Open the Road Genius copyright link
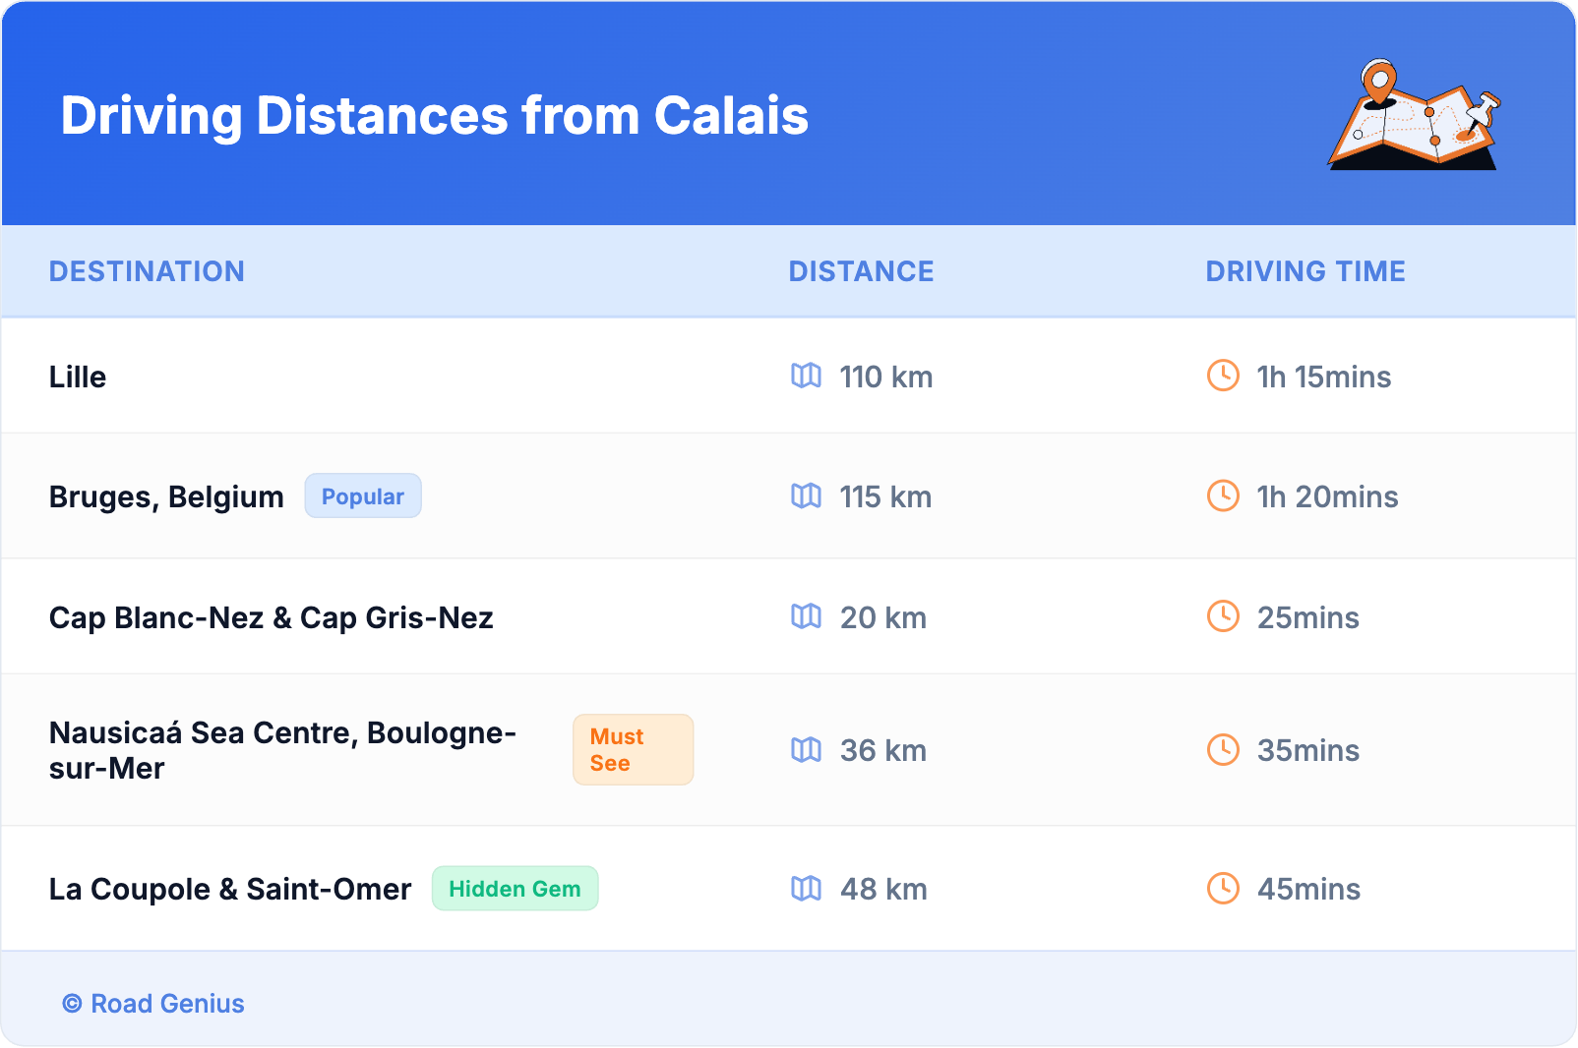1578x1048 pixels. (x=154, y=1004)
